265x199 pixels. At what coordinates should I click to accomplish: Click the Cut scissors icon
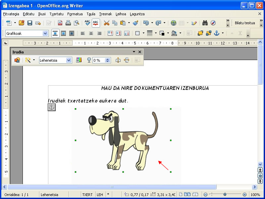pyautogui.click(x=106, y=23)
